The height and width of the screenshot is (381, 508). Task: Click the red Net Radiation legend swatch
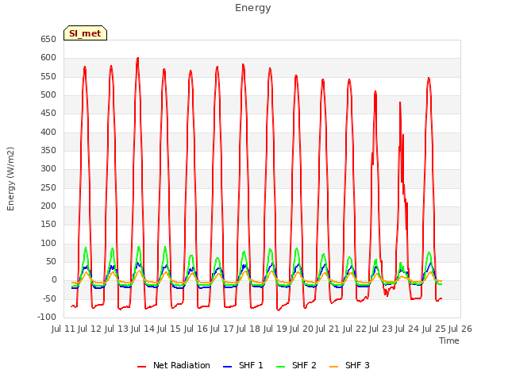point(142,367)
